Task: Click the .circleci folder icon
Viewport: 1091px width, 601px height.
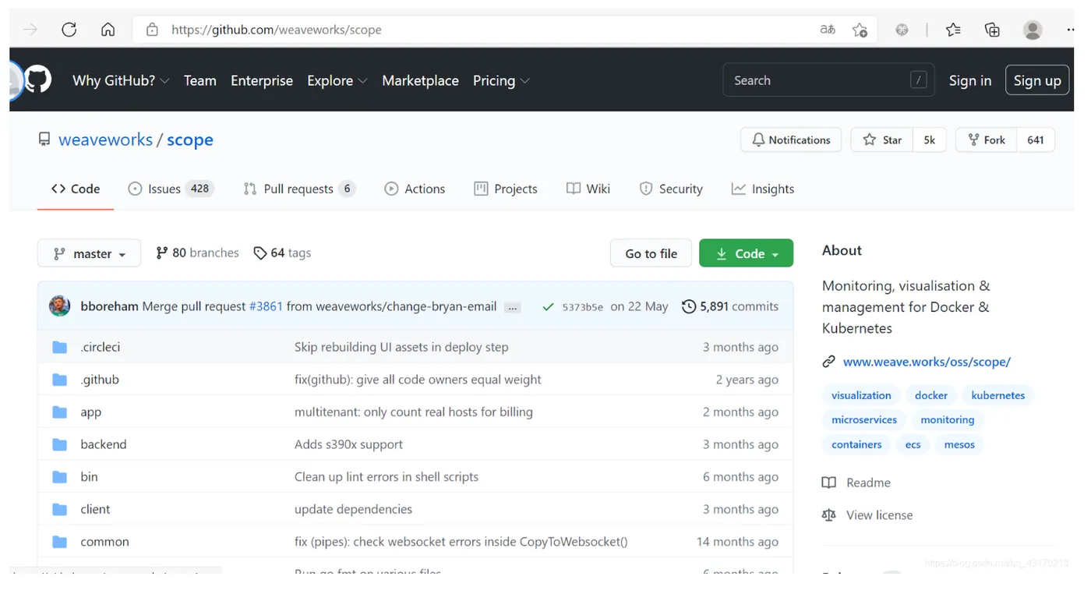Action: coord(60,347)
